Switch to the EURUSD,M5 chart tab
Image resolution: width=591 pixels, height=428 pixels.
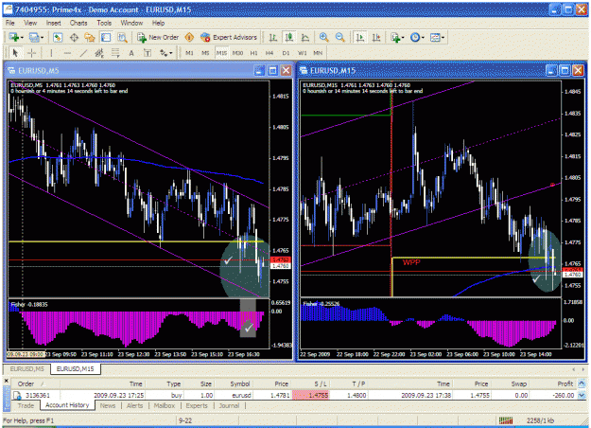[27, 368]
